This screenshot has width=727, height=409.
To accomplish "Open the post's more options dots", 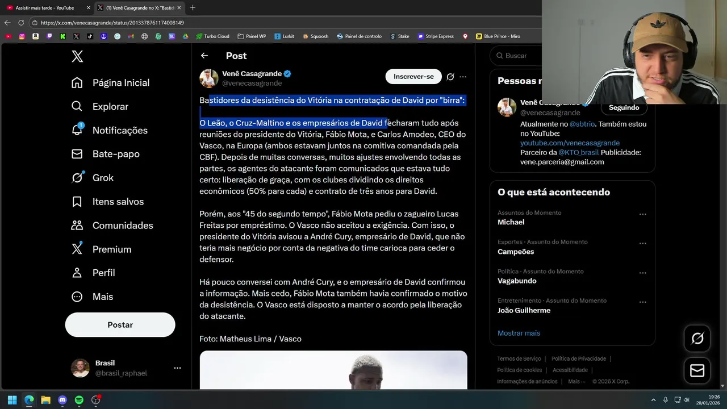I will pyautogui.click(x=463, y=77).
